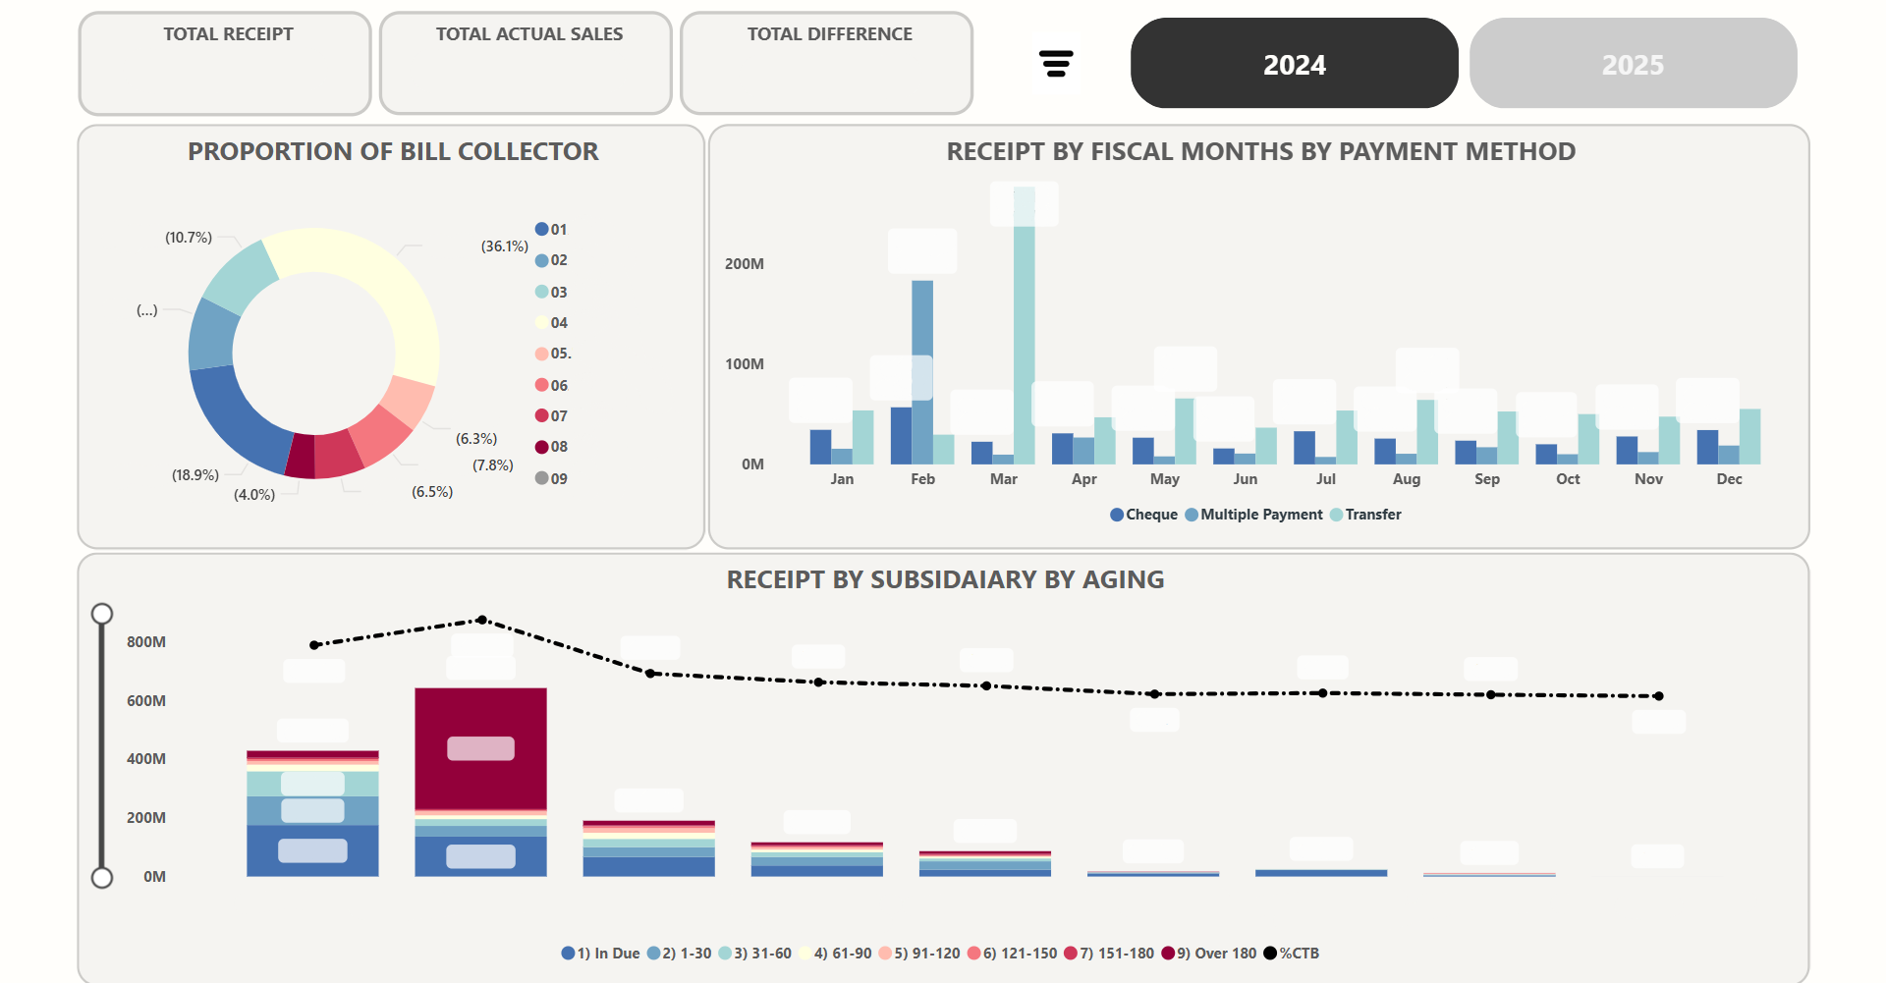Switch to the 2025 year button

[1633, 64]
